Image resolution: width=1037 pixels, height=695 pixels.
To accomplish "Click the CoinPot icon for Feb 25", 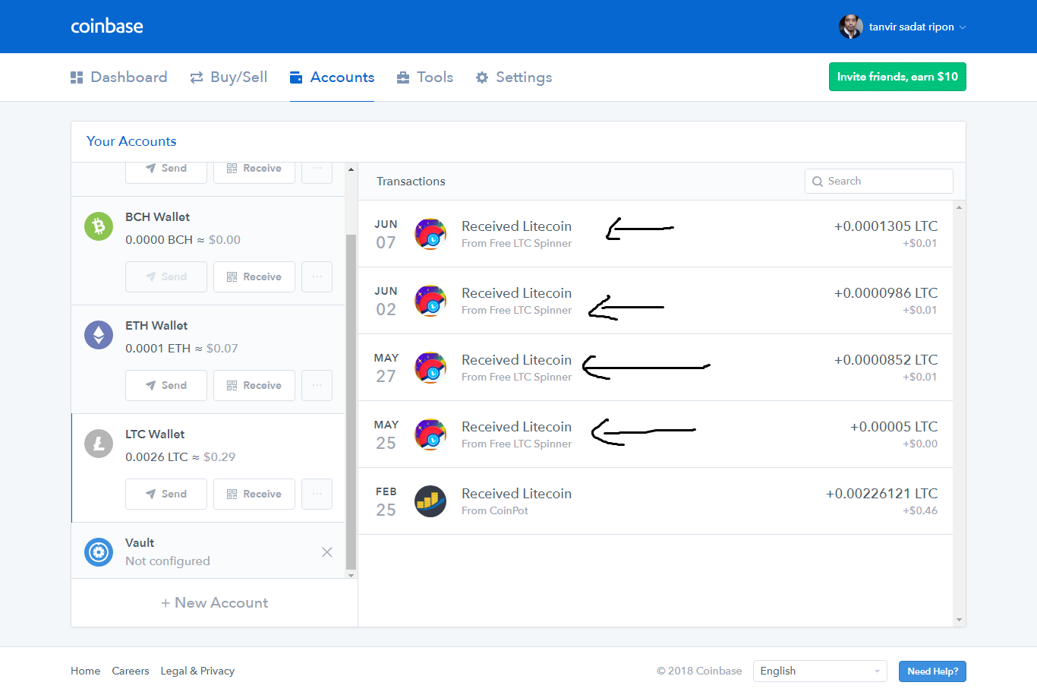I will [x=430, y=501].
